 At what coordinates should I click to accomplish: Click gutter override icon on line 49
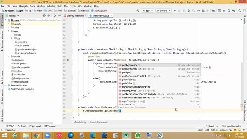(68, 60)
